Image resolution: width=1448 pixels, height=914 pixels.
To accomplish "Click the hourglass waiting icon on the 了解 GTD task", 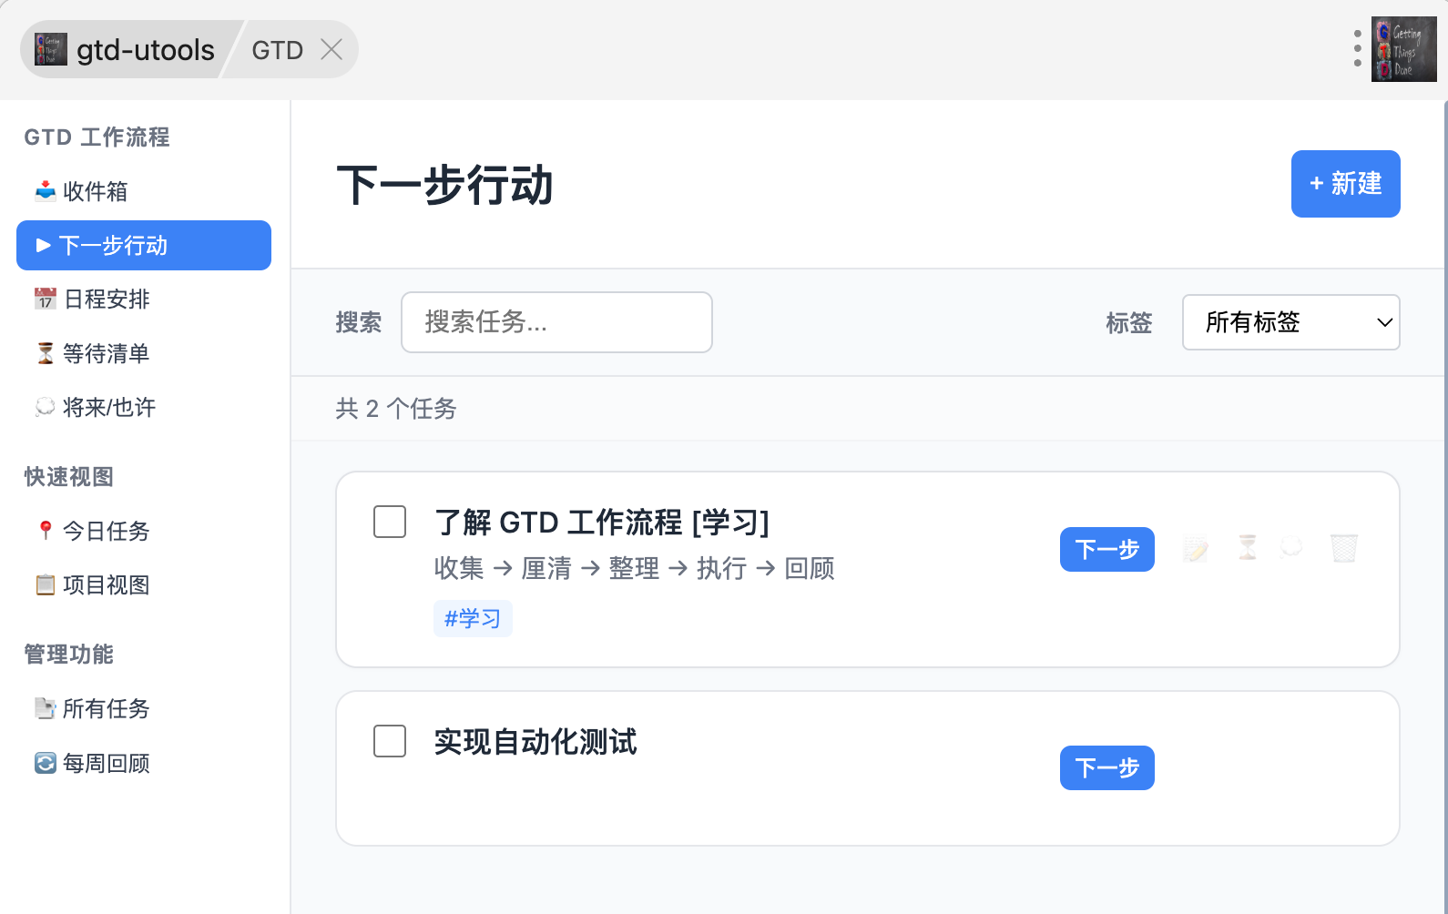I will (1247, 548).
